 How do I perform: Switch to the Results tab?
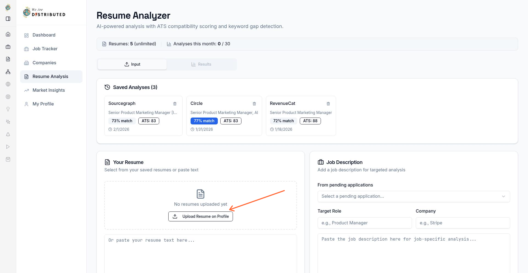tap(202, 64)
